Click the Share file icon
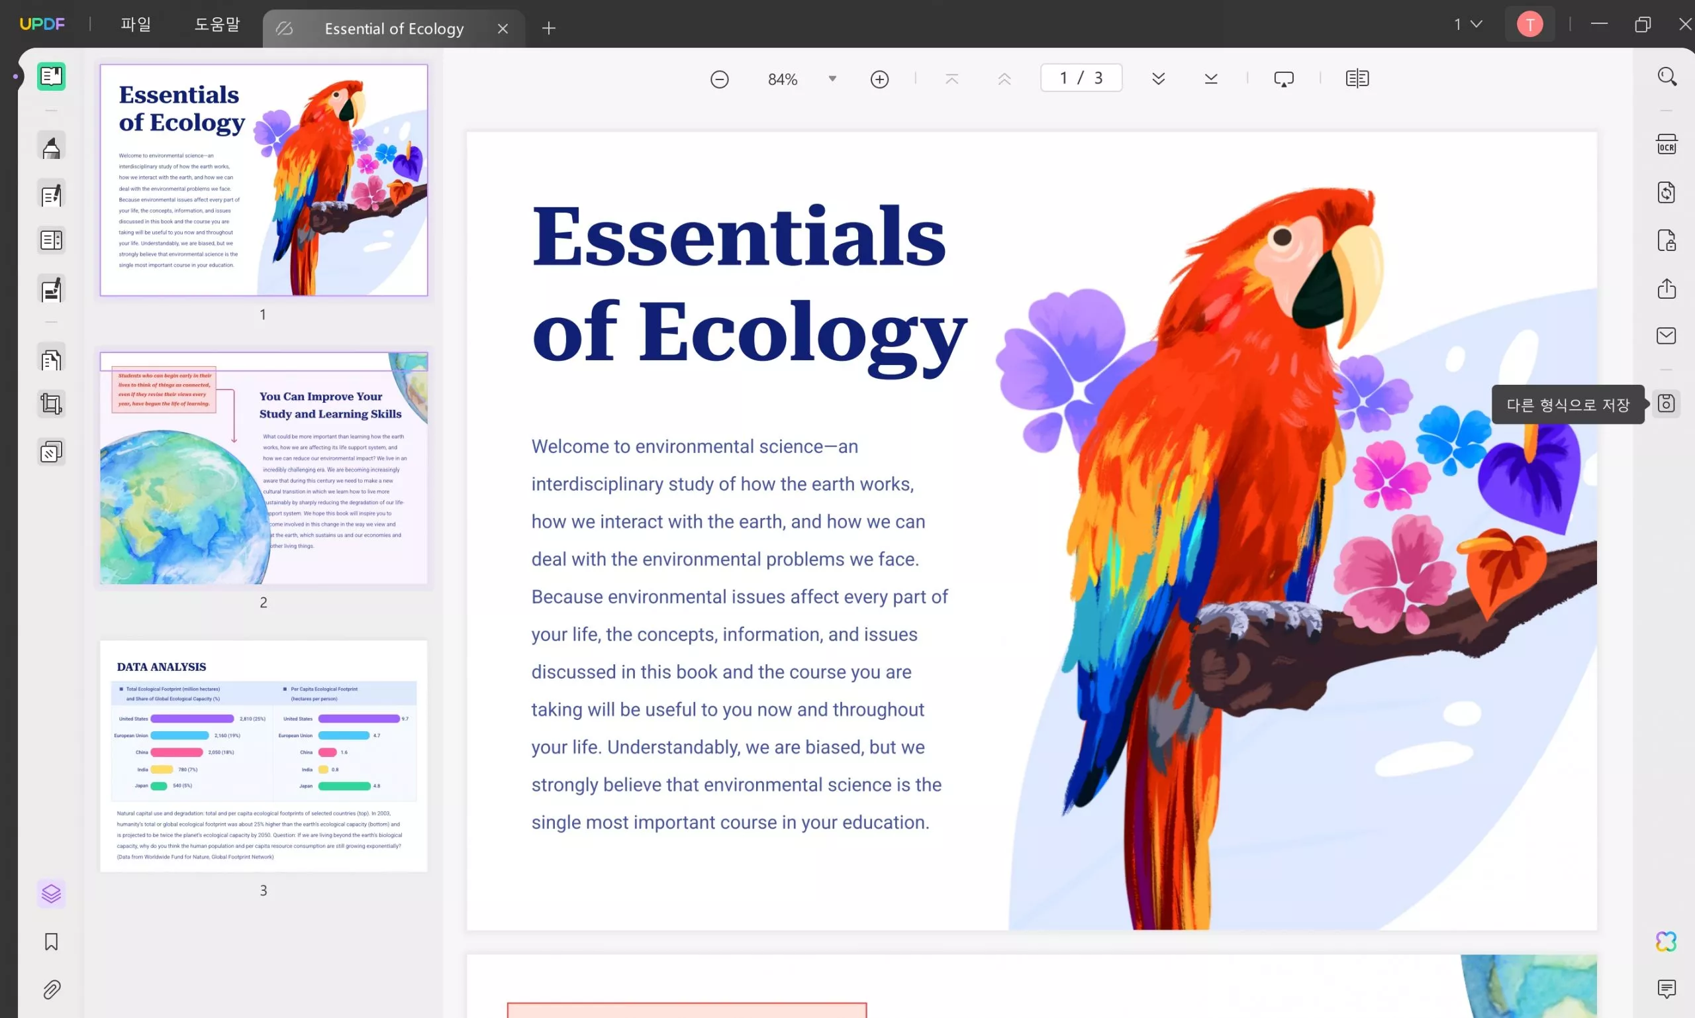This screenshot has height=1018, width=1695. pyautogui.click(x=1667, y=288)
